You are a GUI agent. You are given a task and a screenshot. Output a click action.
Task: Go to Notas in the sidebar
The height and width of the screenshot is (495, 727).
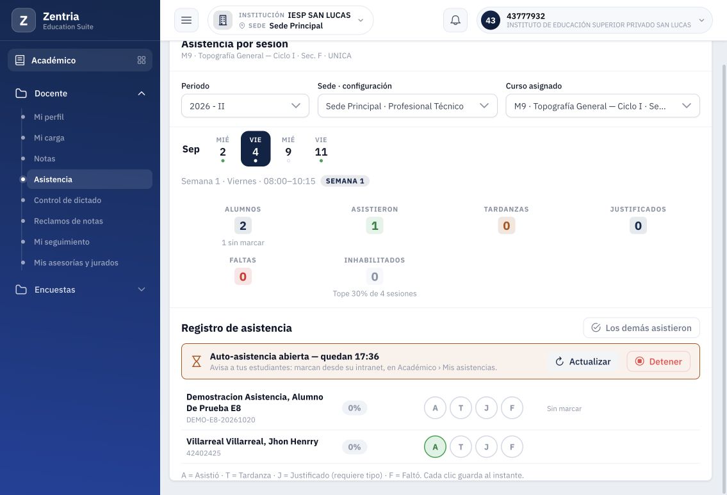tap(44, 159)
